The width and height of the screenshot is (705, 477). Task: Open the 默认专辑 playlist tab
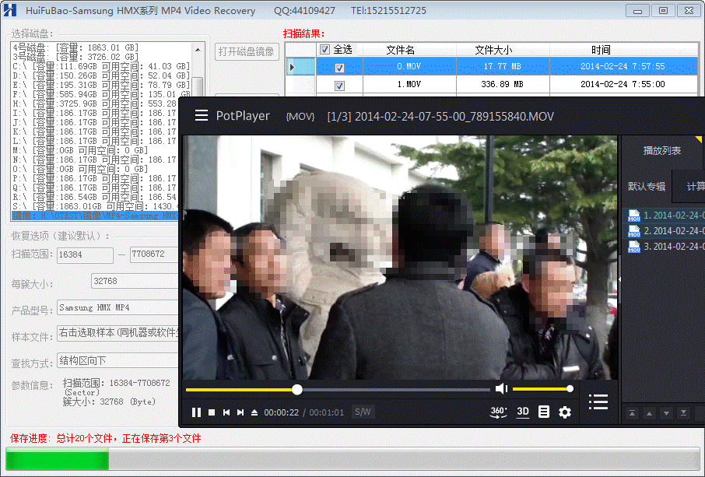[x=646, y=186]
